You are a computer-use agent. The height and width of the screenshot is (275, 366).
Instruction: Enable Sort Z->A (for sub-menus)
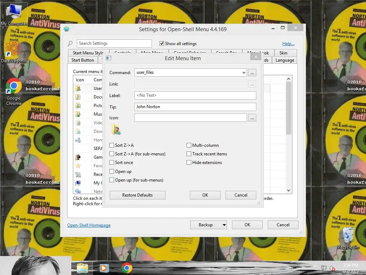112,154
